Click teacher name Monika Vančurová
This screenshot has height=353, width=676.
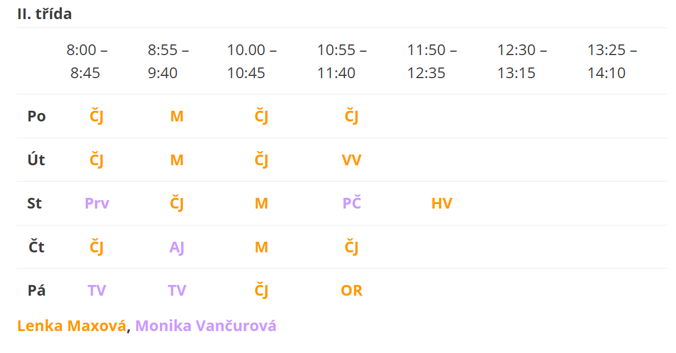tap(205, 326)
